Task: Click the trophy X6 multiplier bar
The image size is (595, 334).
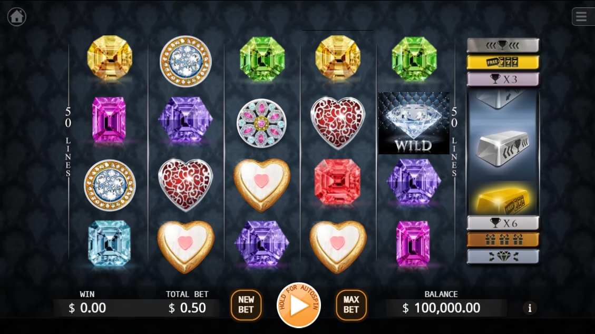Action: 503,223
